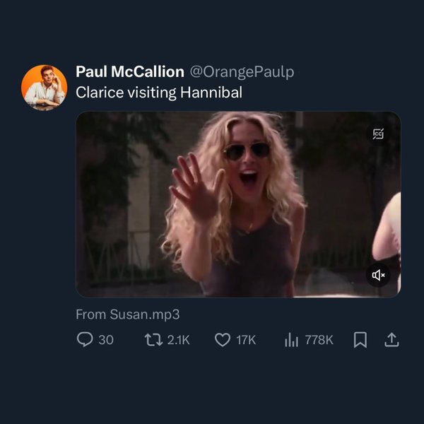Click the 778K views count
The height and width of the screenshot is (424, 424).
319,340
